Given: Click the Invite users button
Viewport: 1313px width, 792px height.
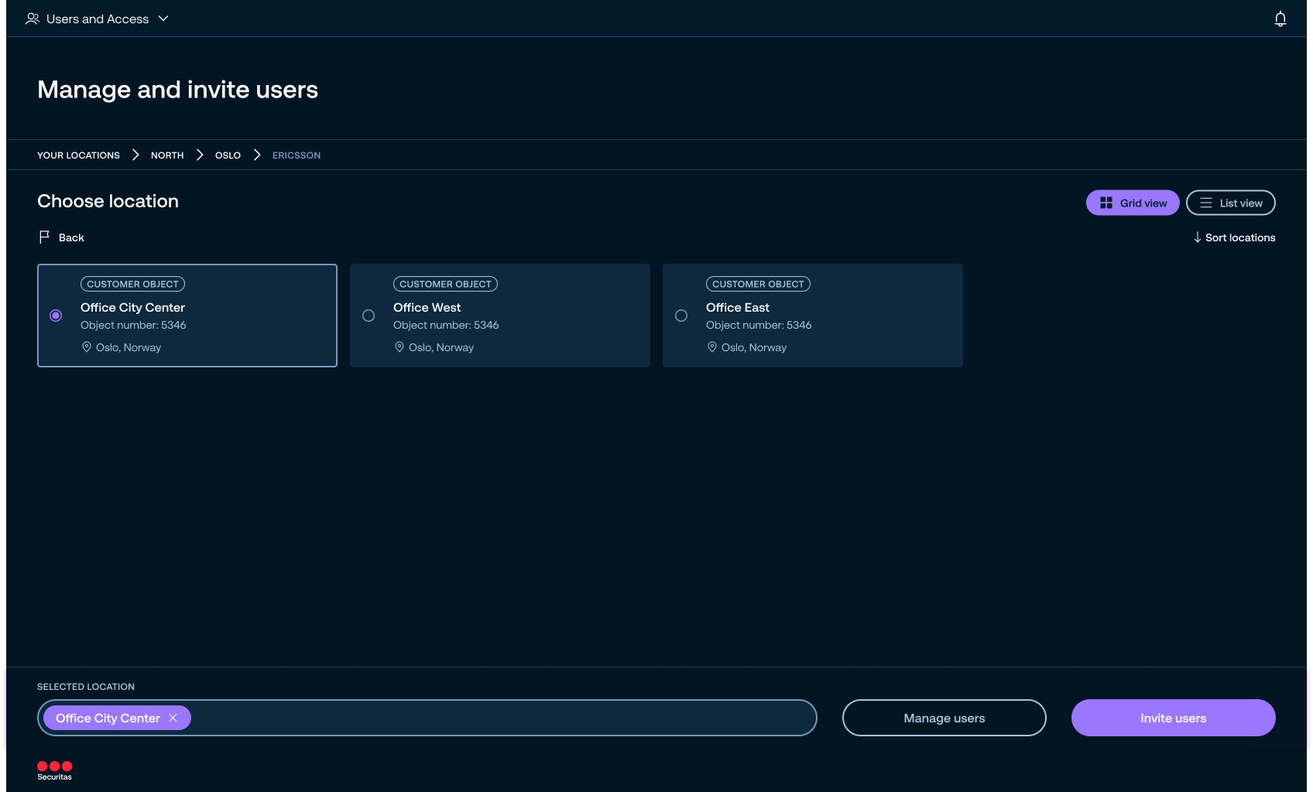Looking at the screenshot, I should coord(1173,718).
